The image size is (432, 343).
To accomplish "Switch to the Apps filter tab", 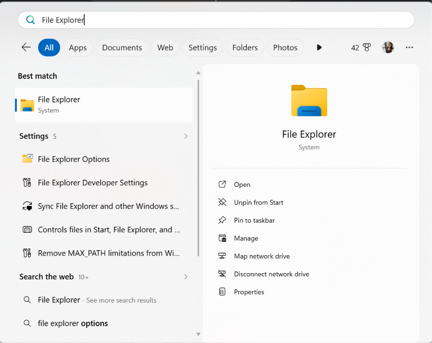I will [x=78, y=48].
